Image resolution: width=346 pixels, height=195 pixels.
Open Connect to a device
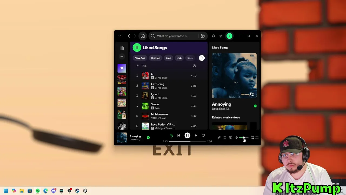pyautogui.click(x=231, y=138)
